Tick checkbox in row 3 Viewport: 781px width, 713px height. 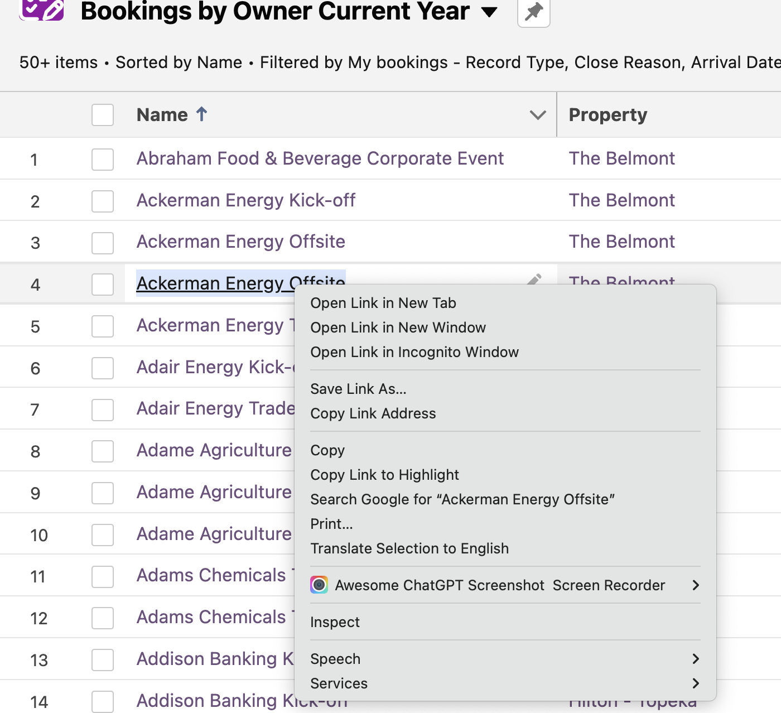click(x=103, y=243)
